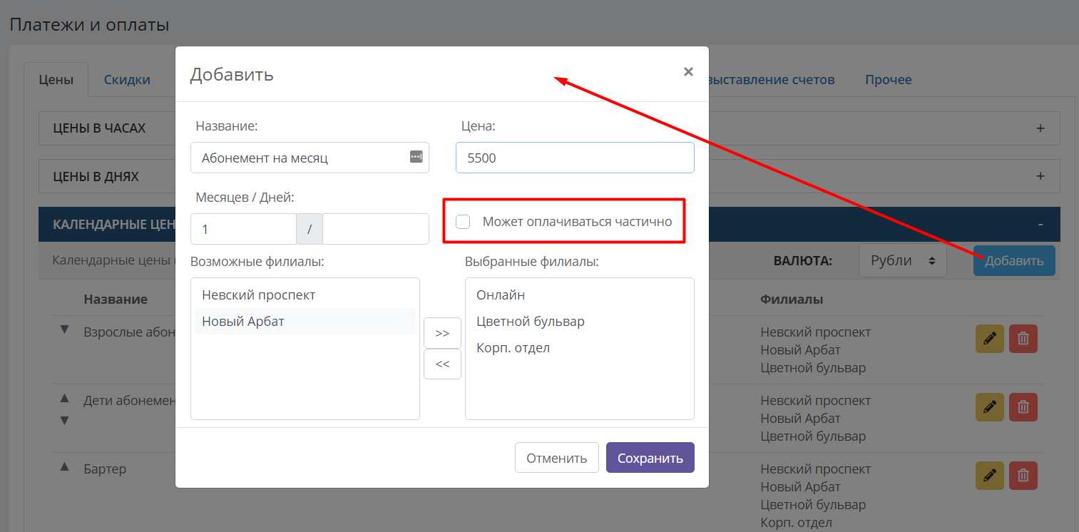Image resolution: width=1079 pixels, height=532 pixels.
Task: Click the Сохранить button
Action: [x=650, y=458]
